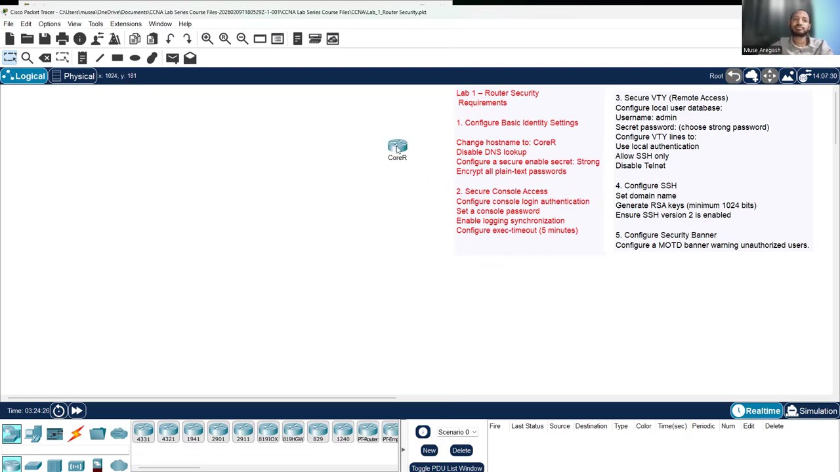Place a note with the Note tool

tap(82, 58)
